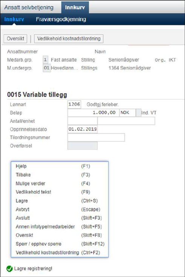The height and width of the screenshot is (277, 185).
Task: Click the greyed Overførsel field
Action: (x=82, y=146)
